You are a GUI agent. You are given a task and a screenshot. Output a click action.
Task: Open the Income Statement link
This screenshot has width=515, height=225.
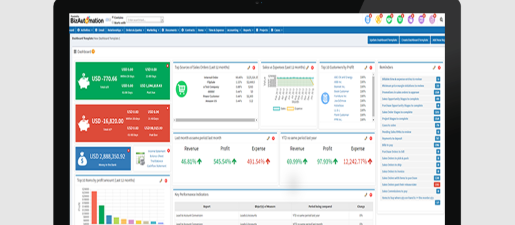tap(157, 151)
